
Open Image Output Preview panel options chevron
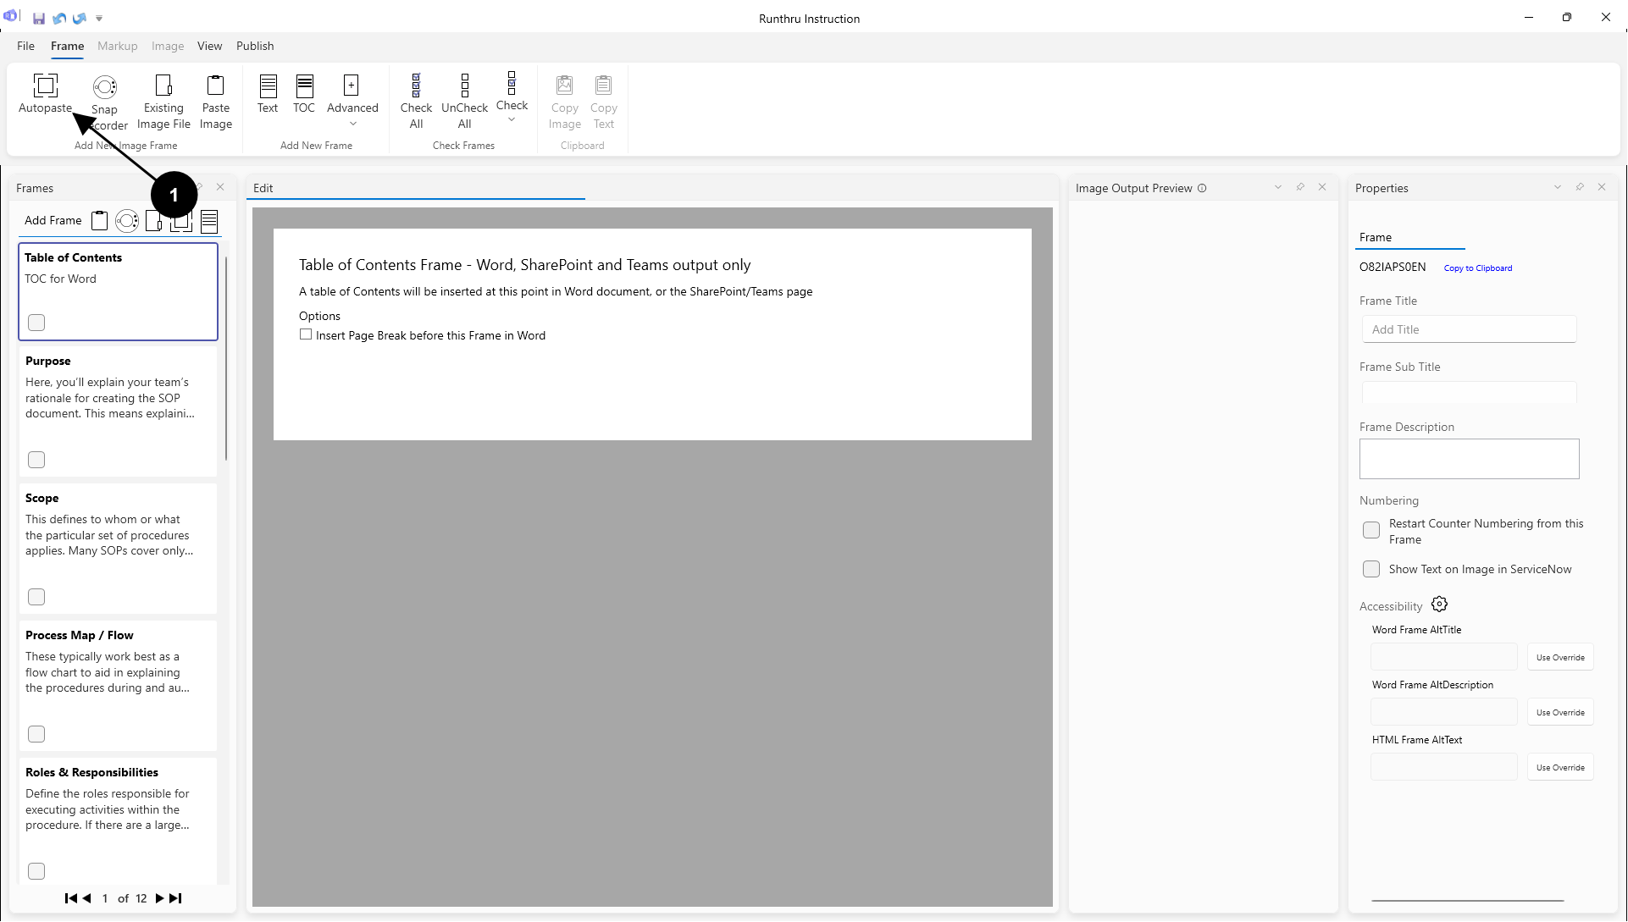pos(1278,187)
